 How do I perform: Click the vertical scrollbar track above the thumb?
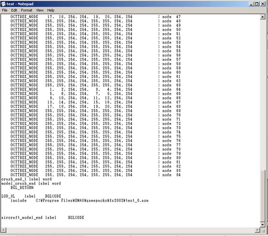coord(264,89)
